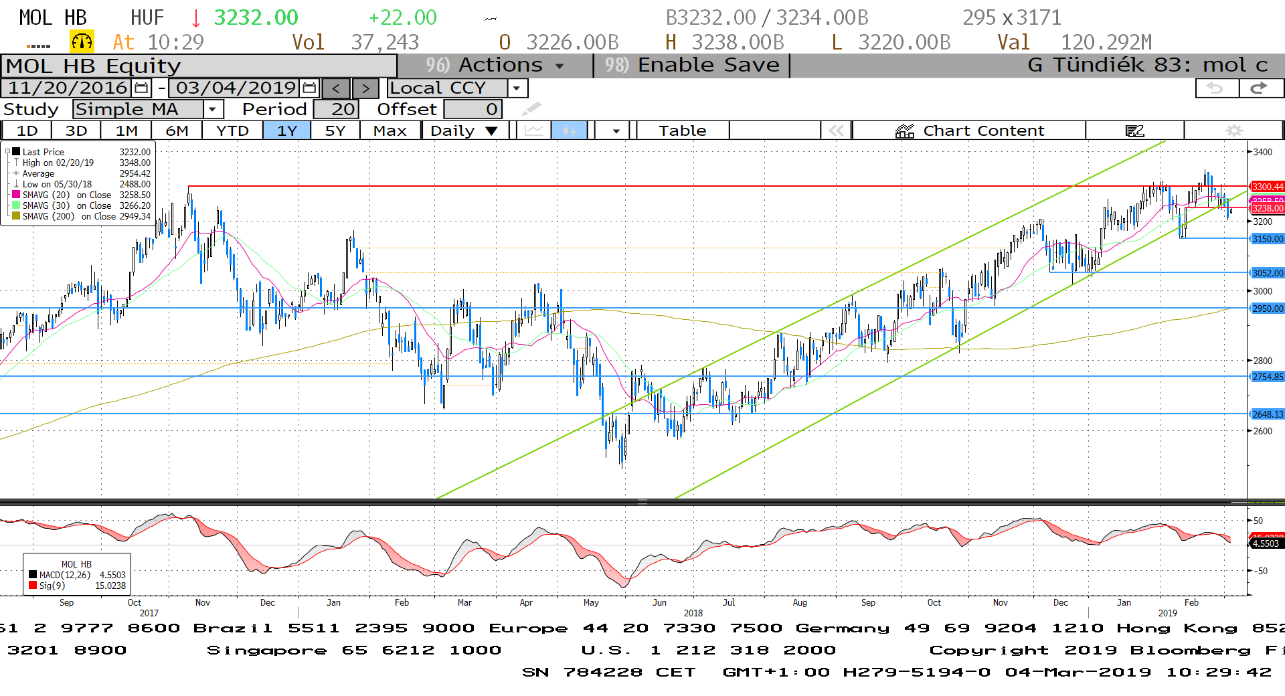Click the olive SMAVG (200) color swatch

coord(16,216)
